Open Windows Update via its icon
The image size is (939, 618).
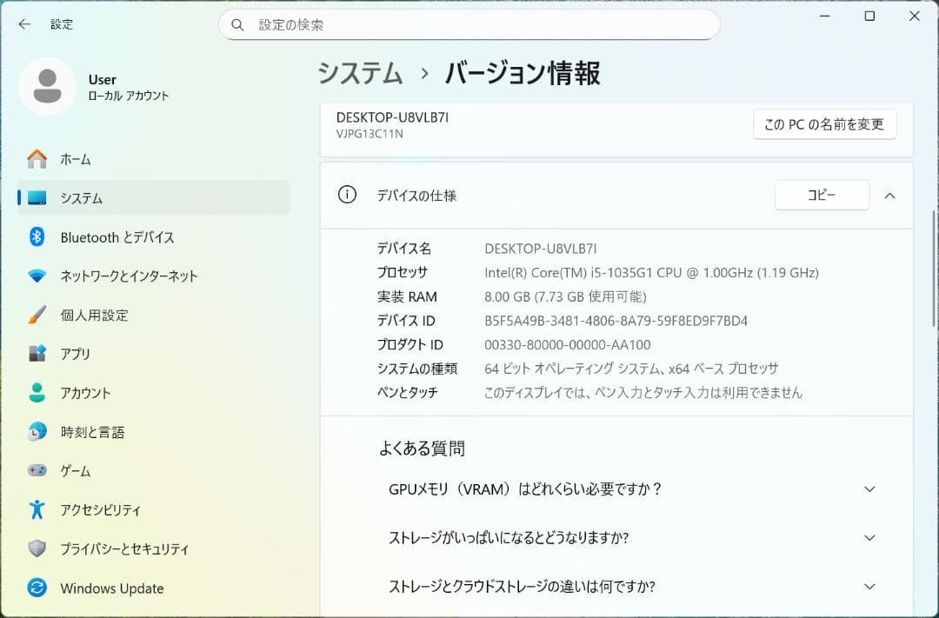(x=35, y=588)
